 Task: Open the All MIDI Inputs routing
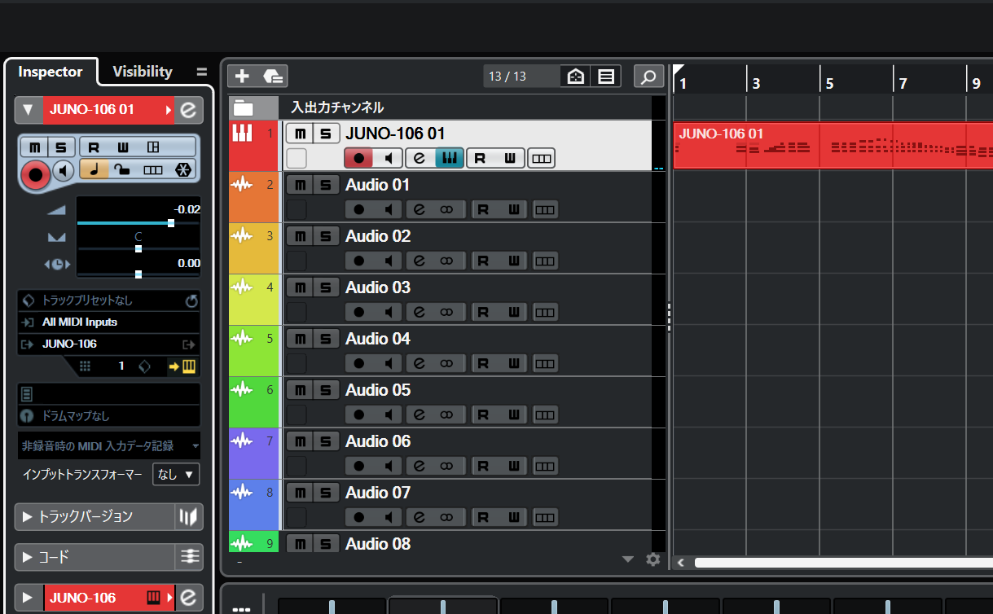click(108, 322)
